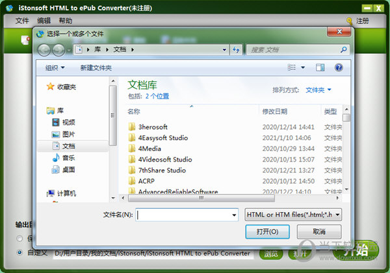Select the AdvancedReliableSoftware folder
Viewport: 390px width, 273px height.
point(173,191)
